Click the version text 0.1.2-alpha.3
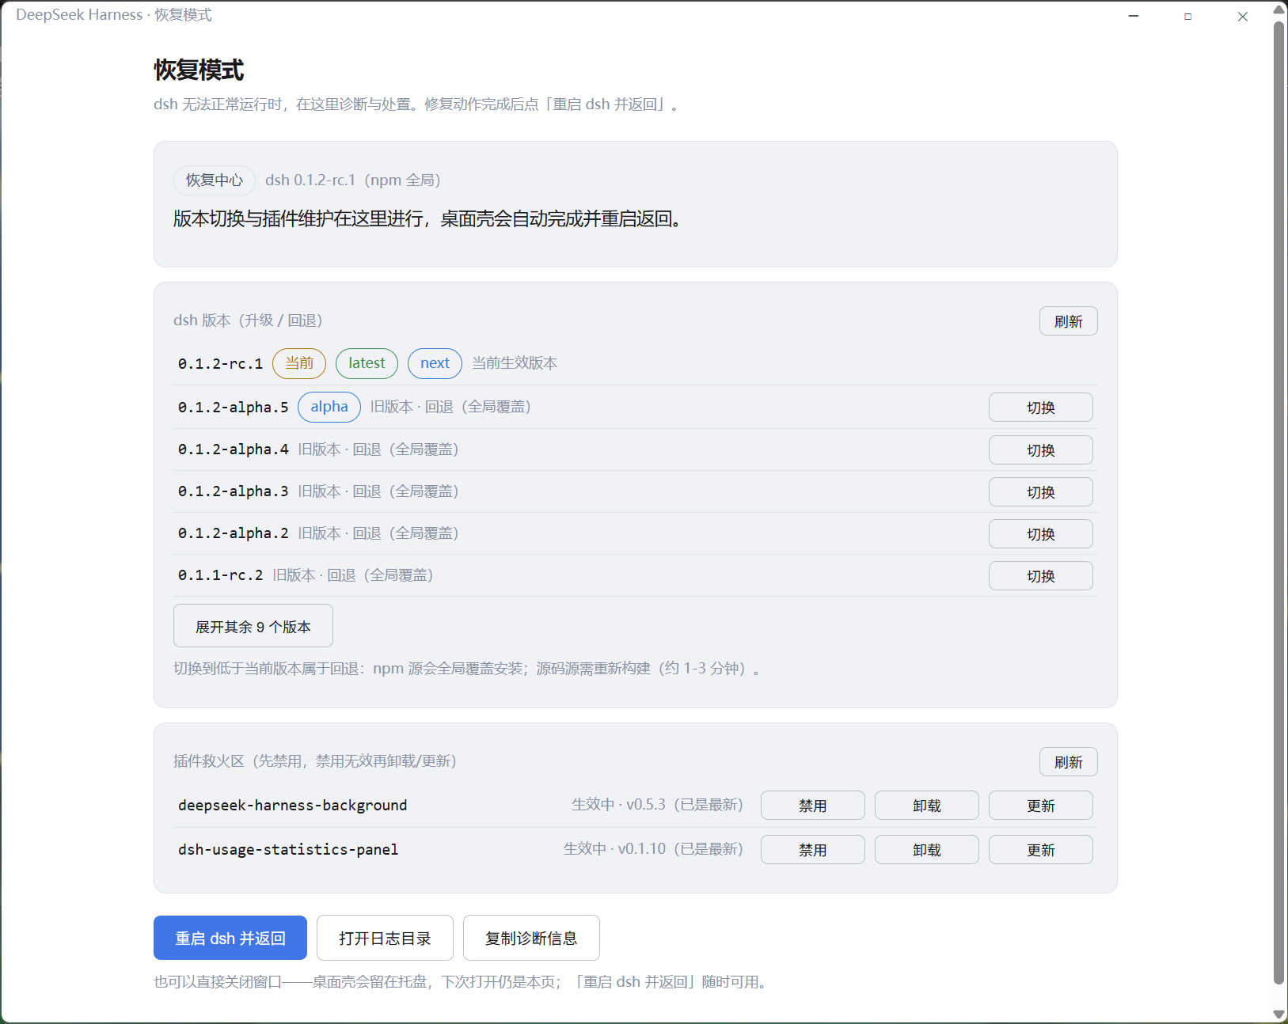Image resolution: width=1288 pixels, height=1024 pixels. pyautogui.click(x=233, y=491)
